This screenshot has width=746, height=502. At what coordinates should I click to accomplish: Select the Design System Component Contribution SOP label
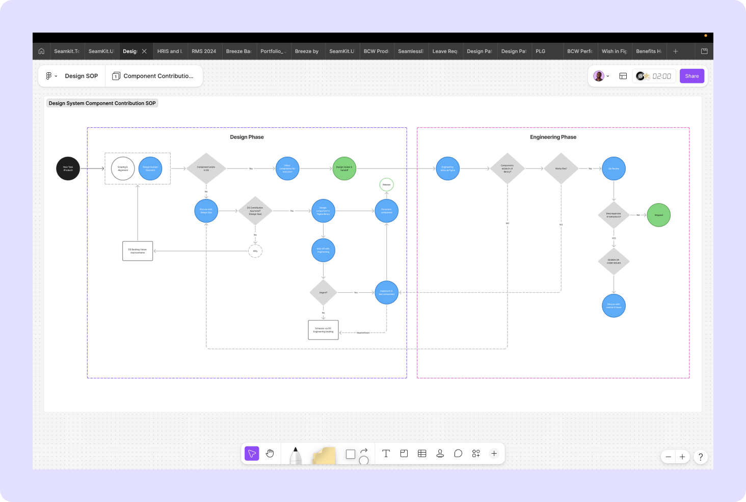click(x=102, y=103)
